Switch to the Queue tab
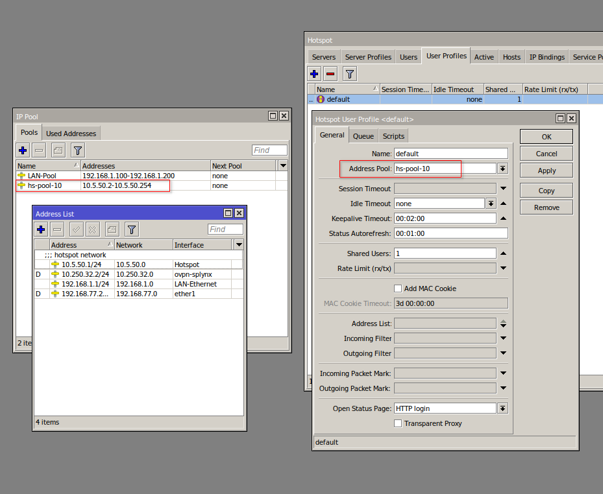The image size is (603, 494). [x=363, y=136]
